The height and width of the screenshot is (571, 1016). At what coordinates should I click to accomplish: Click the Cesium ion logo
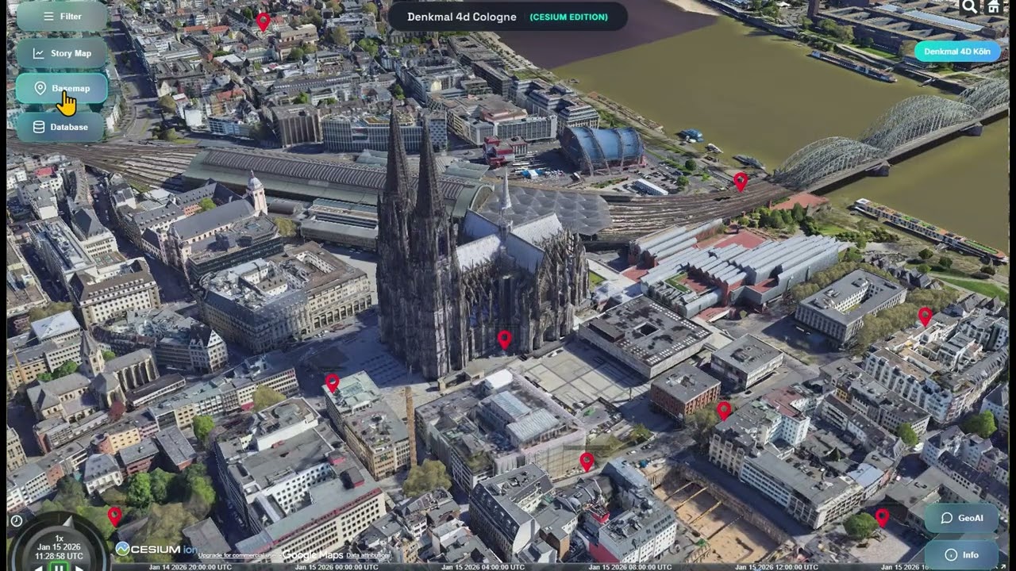(x=156, y=549)
